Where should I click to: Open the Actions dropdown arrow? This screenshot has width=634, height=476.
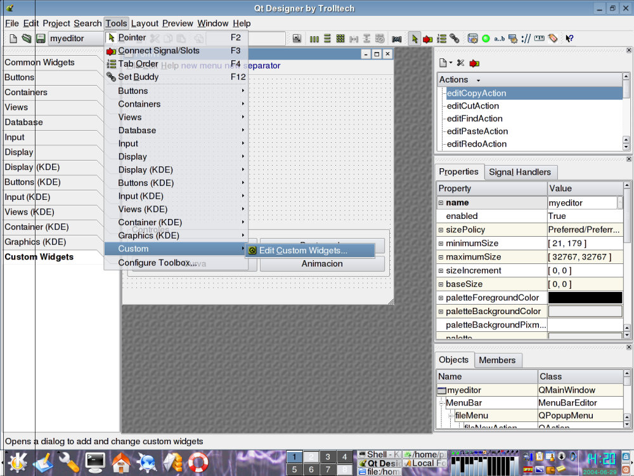[x=478, y=80]
